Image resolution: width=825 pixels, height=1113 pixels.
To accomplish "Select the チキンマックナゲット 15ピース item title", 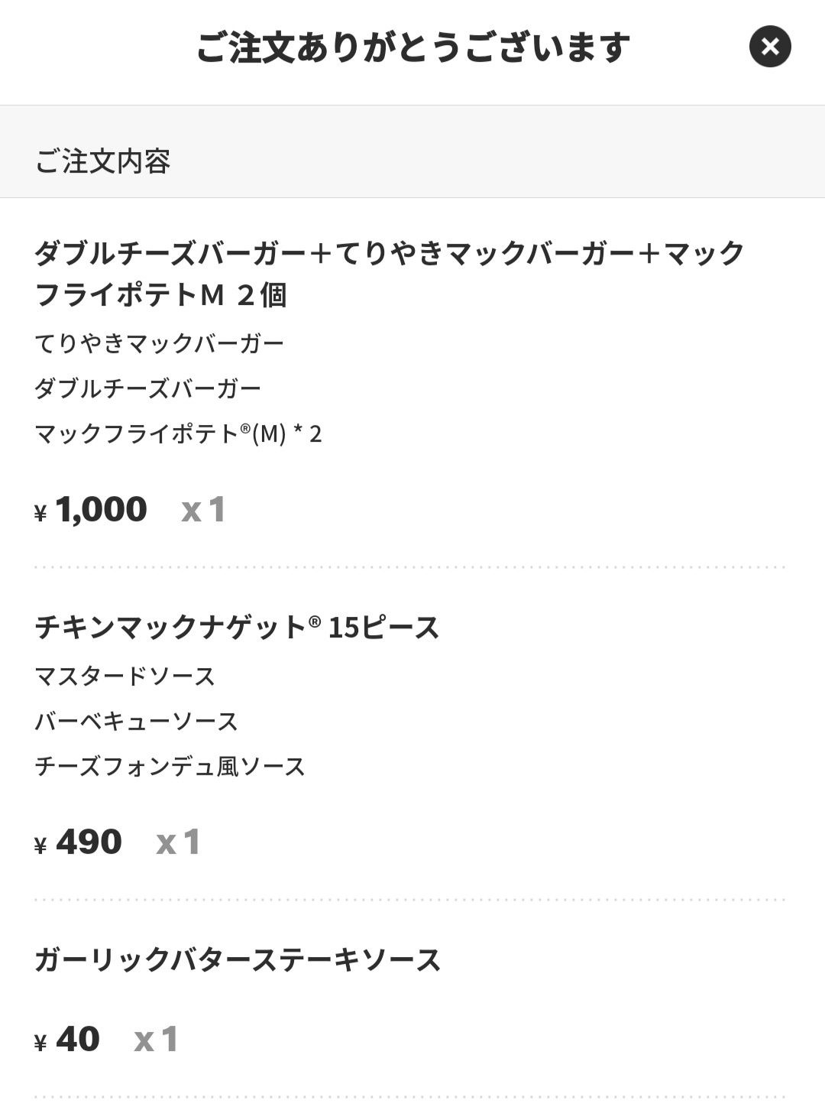I will (x=237, y=628).
